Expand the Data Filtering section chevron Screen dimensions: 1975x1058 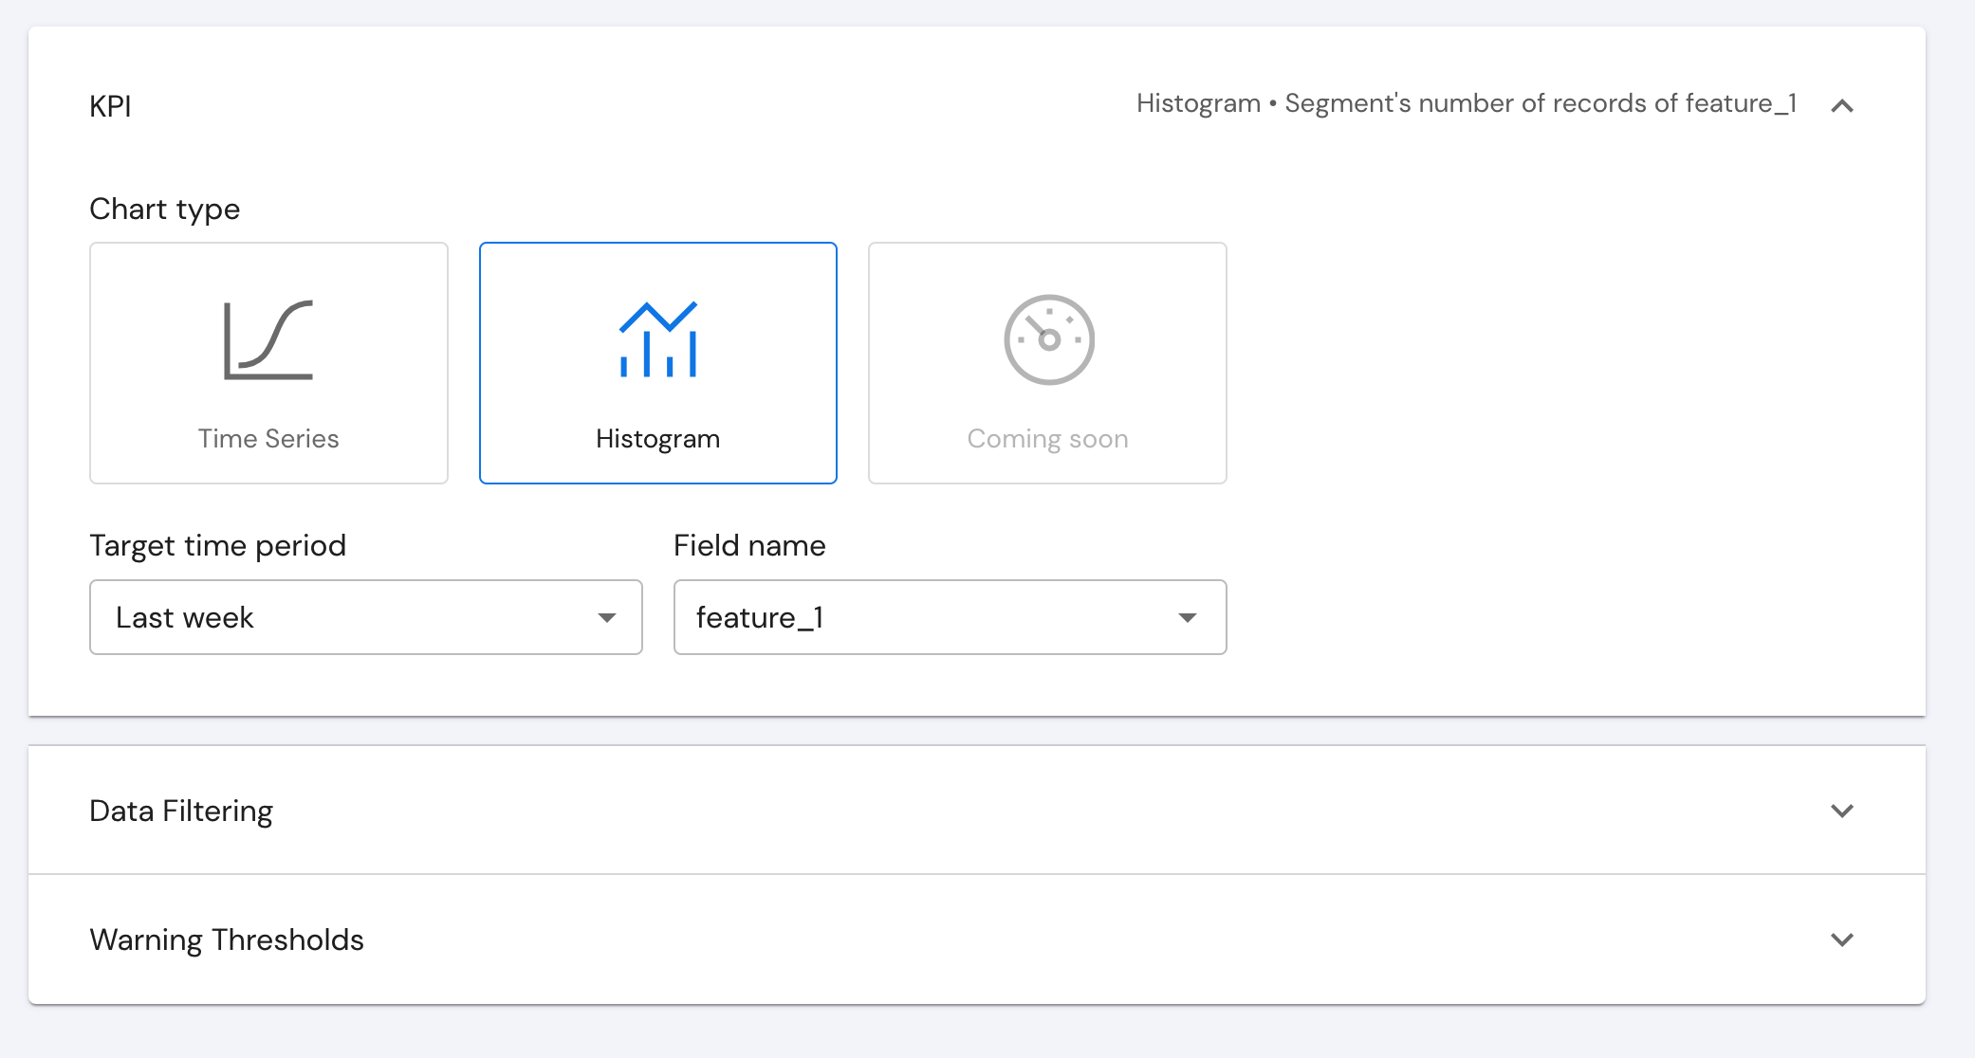[1842, 811]
